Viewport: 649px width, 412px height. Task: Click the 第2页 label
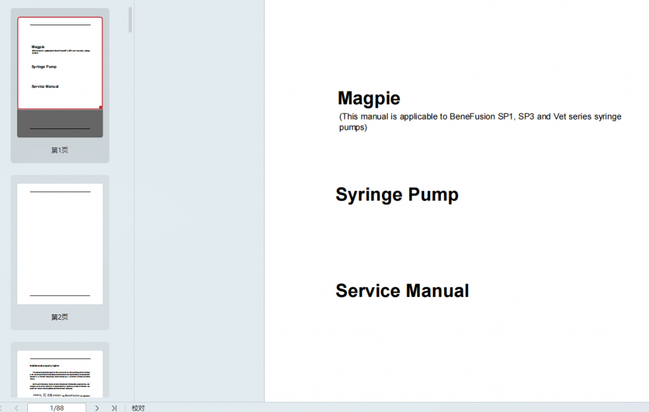click(x=60, y=317)
